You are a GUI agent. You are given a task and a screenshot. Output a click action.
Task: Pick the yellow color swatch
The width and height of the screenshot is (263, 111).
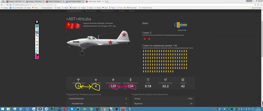38,53
